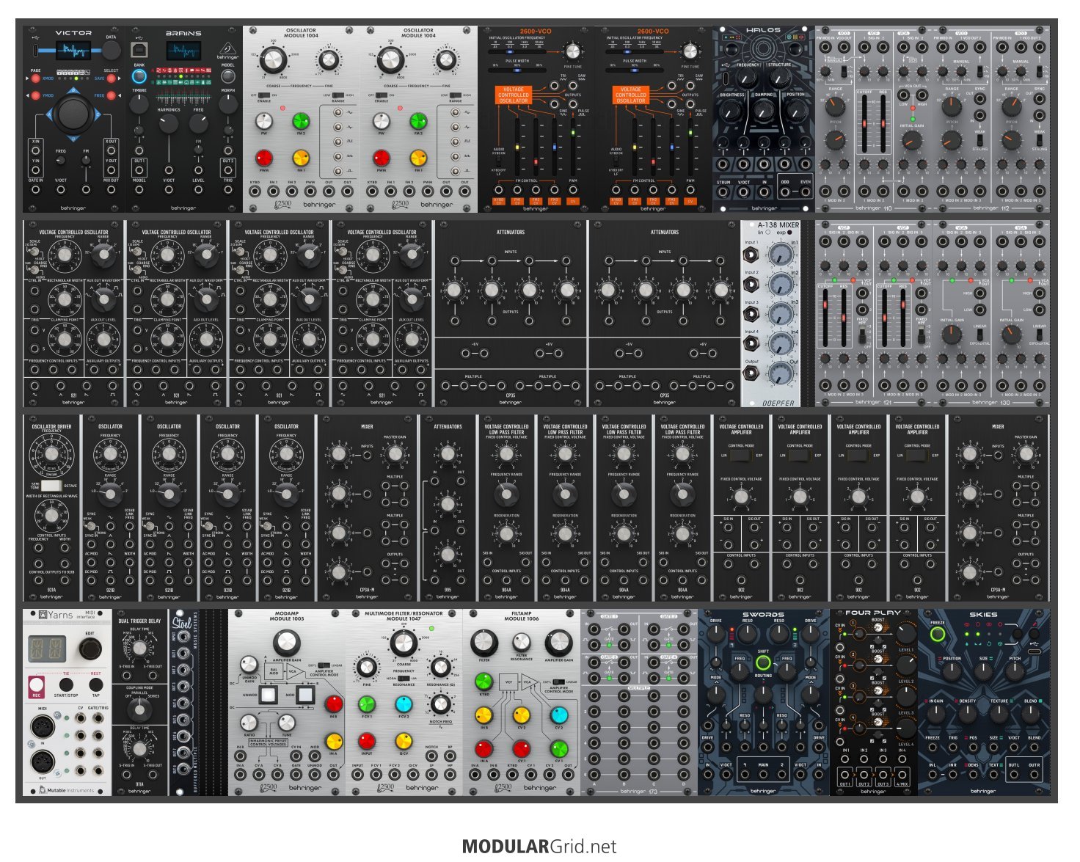Screen dimensions: 1080x862
Task: Toggle the RANGE switch on the right Oscillator 1004
Action: [x=456, y=95]
